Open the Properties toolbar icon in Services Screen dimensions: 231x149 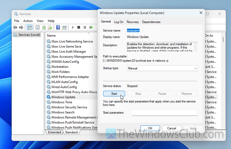point(38,27)
